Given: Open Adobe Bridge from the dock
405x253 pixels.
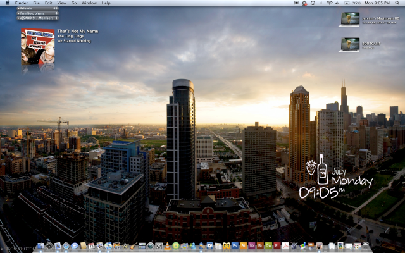Looking at the screenshot, I should point(260,245).
